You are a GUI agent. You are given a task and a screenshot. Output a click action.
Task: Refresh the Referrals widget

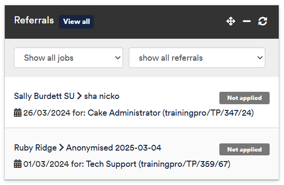click(x=262, y=22)
